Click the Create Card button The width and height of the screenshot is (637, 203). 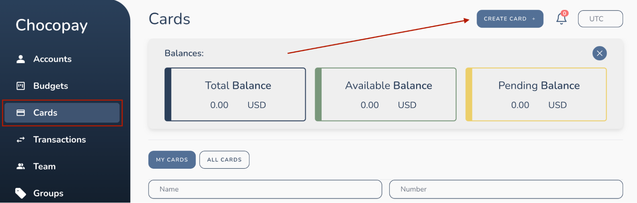point(510,19)
